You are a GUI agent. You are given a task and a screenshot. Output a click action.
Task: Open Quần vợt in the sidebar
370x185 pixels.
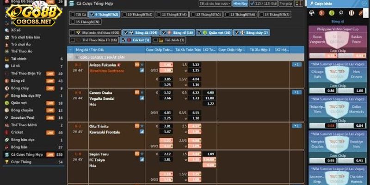19,103
